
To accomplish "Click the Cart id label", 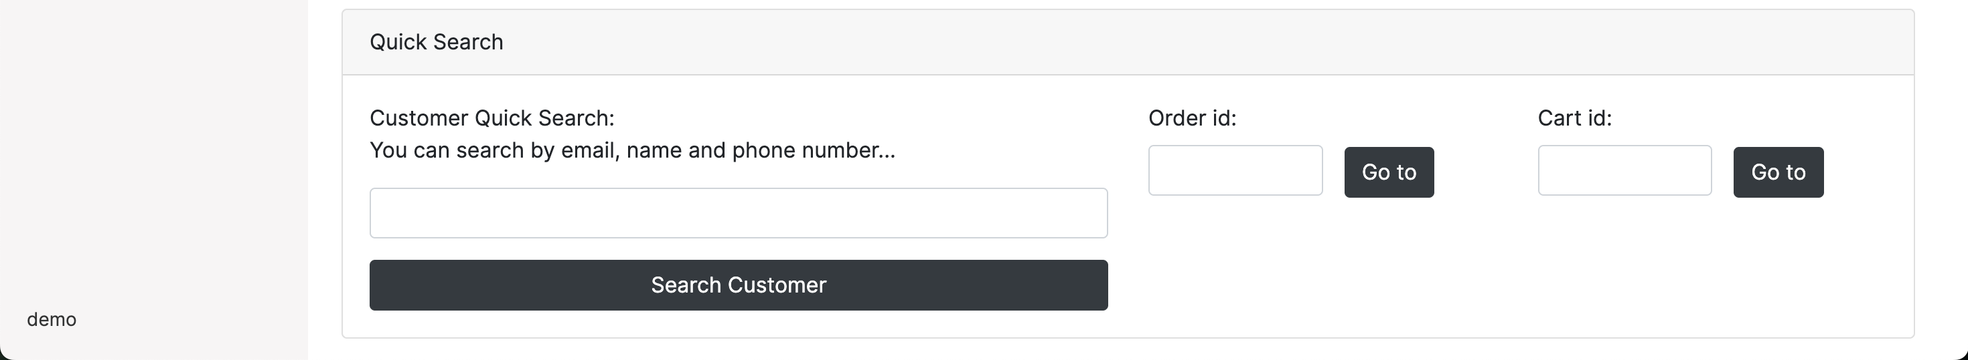I will point(1574,118).
